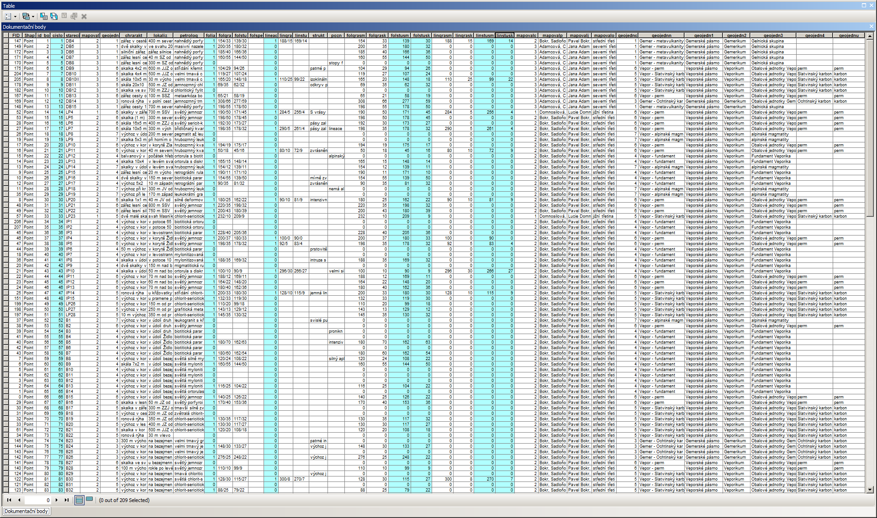Select the row selector for LP4 row
This screenshot has height=518, width=877.
(x=6, y=112)
